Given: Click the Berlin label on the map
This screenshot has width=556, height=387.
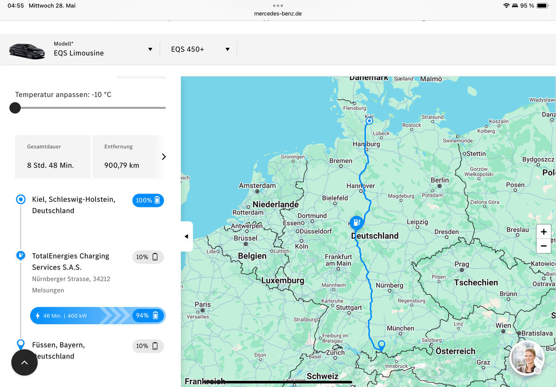Looking at the screenshot, I should point(440,180).
